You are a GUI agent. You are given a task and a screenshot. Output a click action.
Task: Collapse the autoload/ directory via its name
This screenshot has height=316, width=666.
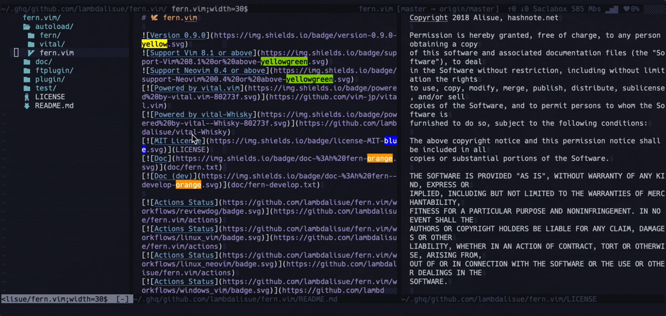[x=55, y=27]
